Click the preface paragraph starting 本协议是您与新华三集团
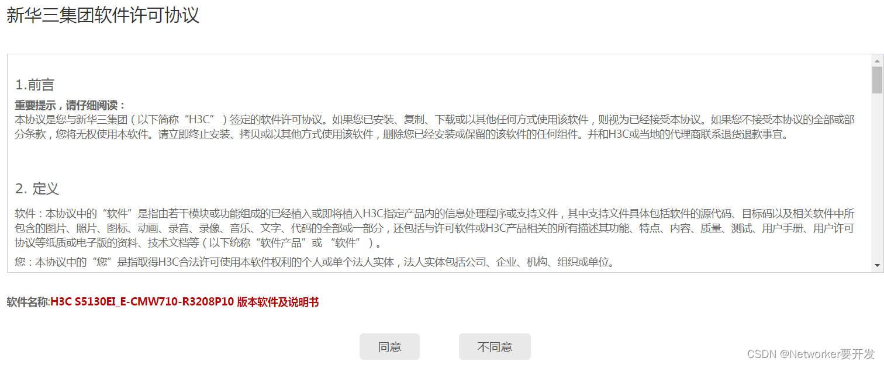Image resolution: width=884 pixels, height=365 pixels. (x=435, y=127)
